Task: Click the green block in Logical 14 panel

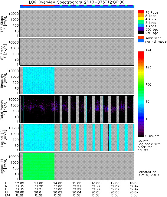Action: point(38,166)
